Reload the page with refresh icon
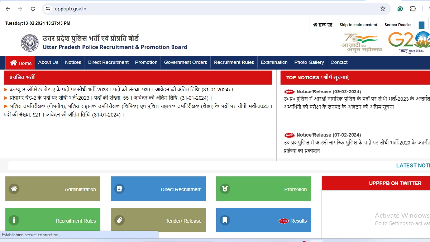The width and height of the screenshot is (430, 242). [x=33, y=9]
